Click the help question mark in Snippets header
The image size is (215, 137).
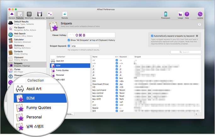coord(200,25)
